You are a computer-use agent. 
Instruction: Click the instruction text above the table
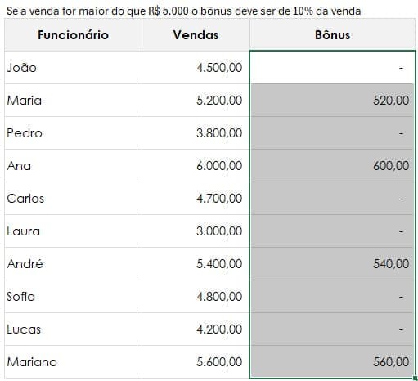[183, 11]
